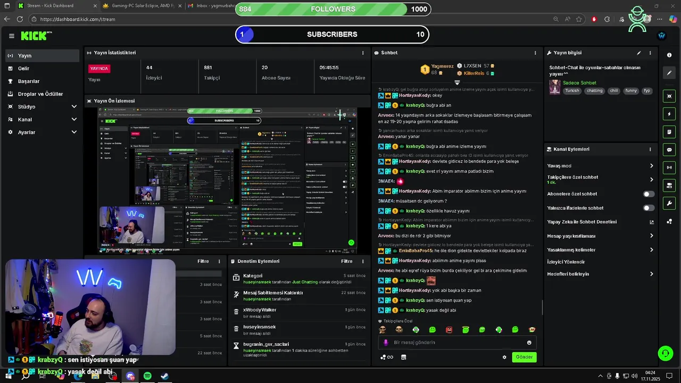681x383 pixels.
Task: Open Spotify from the taskbar
Action: pyautogui.click(x=147, y=376)
